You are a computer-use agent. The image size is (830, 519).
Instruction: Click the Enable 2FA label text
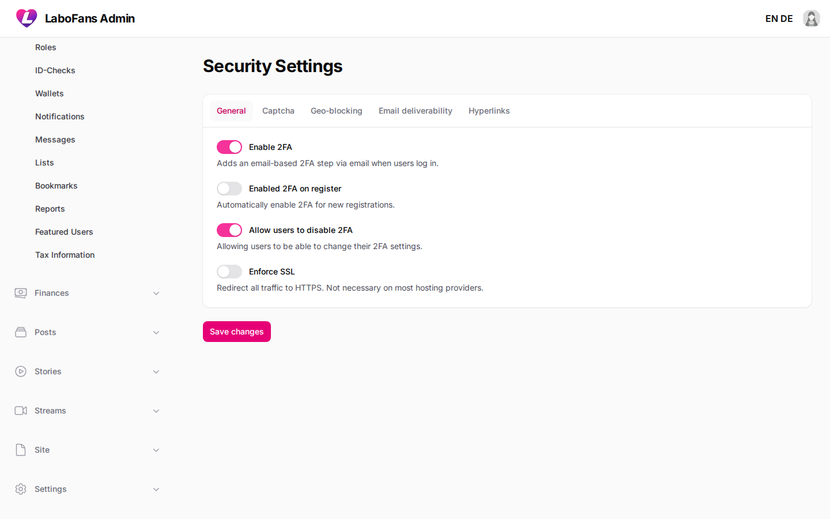click(x=270, y=147)
